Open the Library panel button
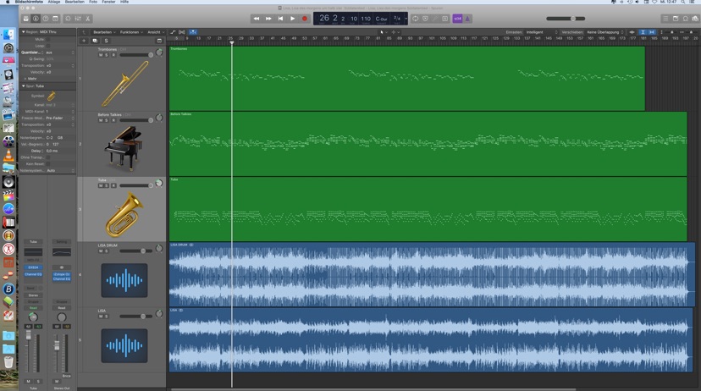 click(x=26, y=19)
